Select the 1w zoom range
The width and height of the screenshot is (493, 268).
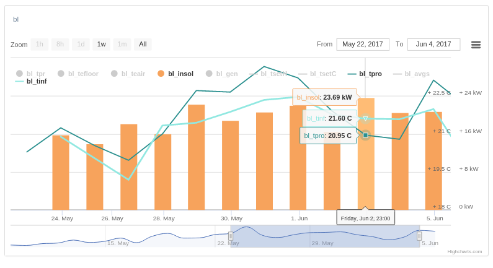[x=101, y=45]
